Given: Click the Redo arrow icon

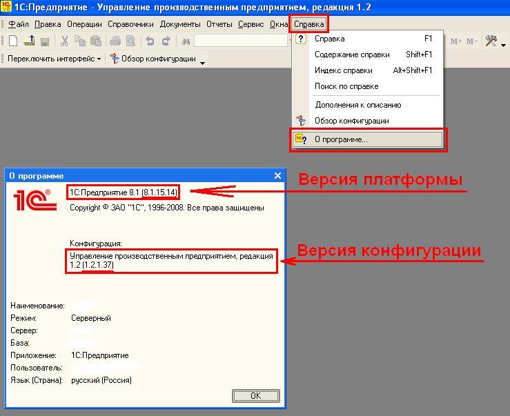Looking at the screenshot, I should (x=166, y=41).
